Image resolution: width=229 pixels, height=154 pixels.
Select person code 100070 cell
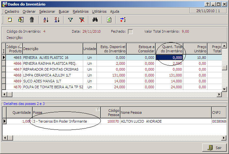coord(110,121)
